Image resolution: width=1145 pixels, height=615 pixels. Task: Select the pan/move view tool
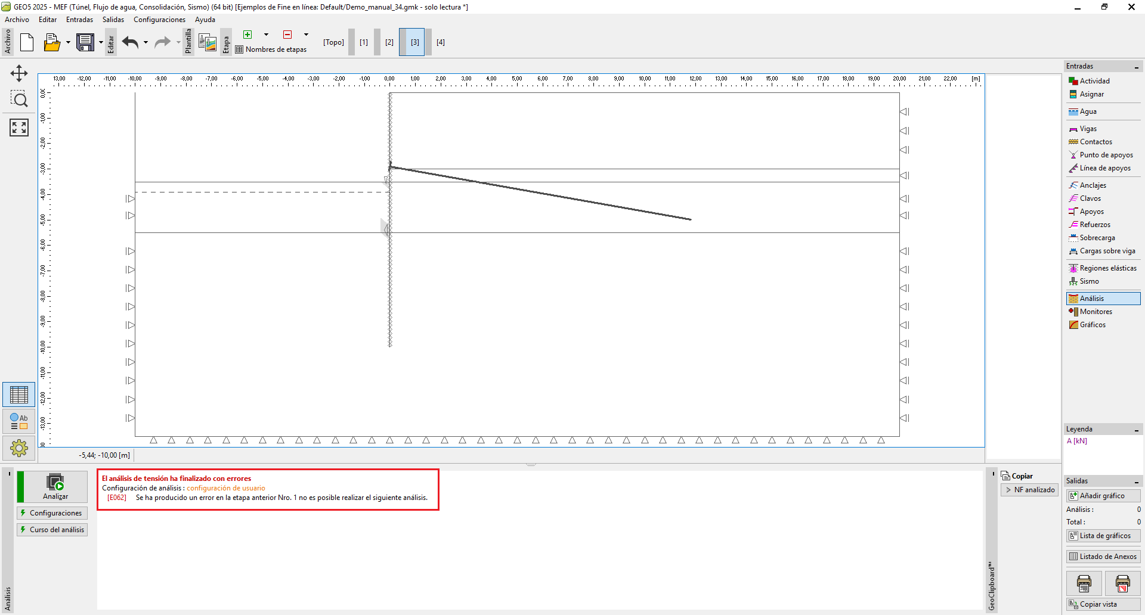coord(19,73)
